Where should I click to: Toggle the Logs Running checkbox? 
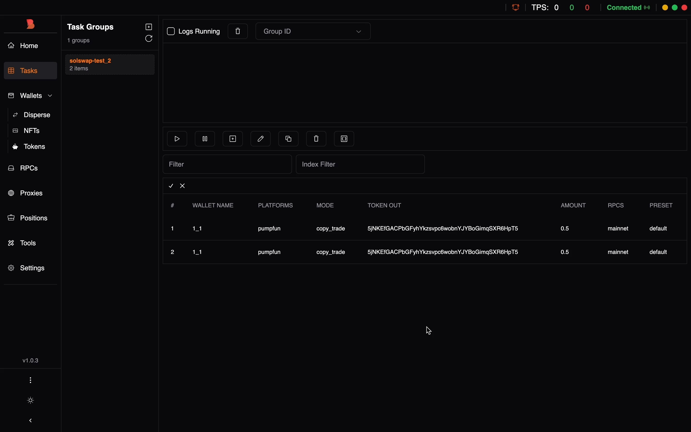click(x=171, y=31)
